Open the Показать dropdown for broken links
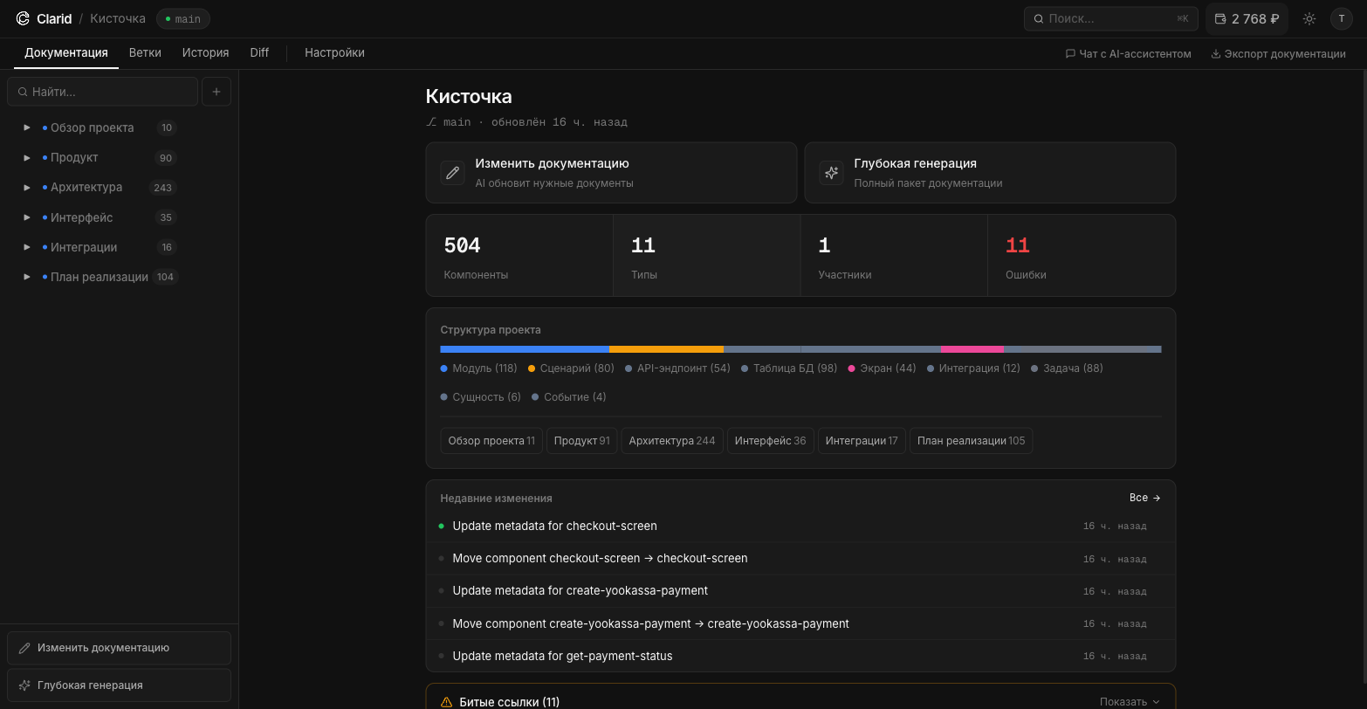The width and height of the screenshot is (1367, 709). pyautogui.click(x=1130, y=701)
